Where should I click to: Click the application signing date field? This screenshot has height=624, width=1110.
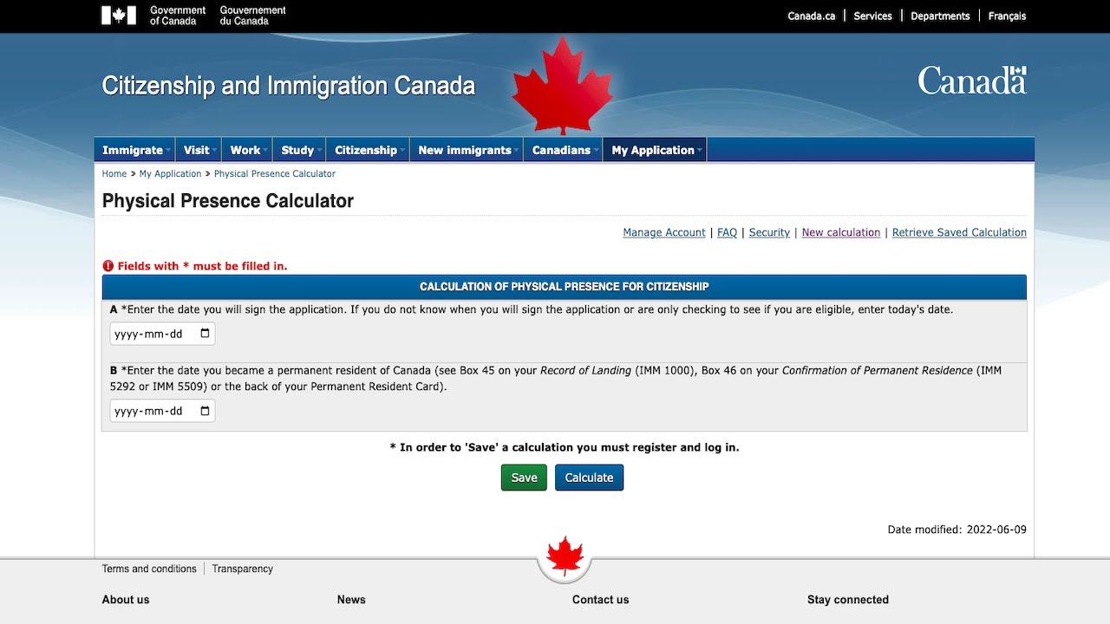162,334
